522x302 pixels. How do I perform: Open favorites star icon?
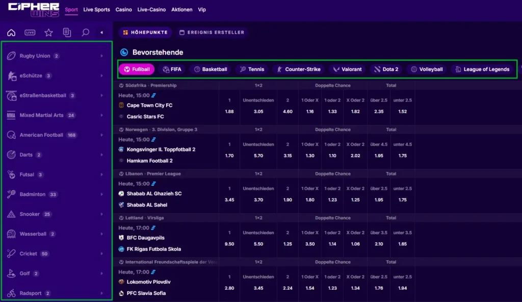pos(48,32)
